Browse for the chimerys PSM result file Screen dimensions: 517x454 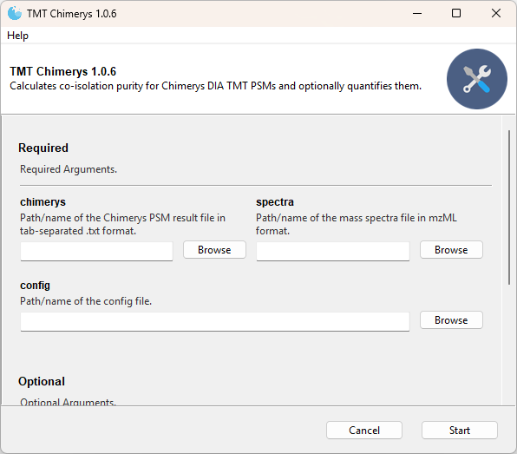point(214,250)
